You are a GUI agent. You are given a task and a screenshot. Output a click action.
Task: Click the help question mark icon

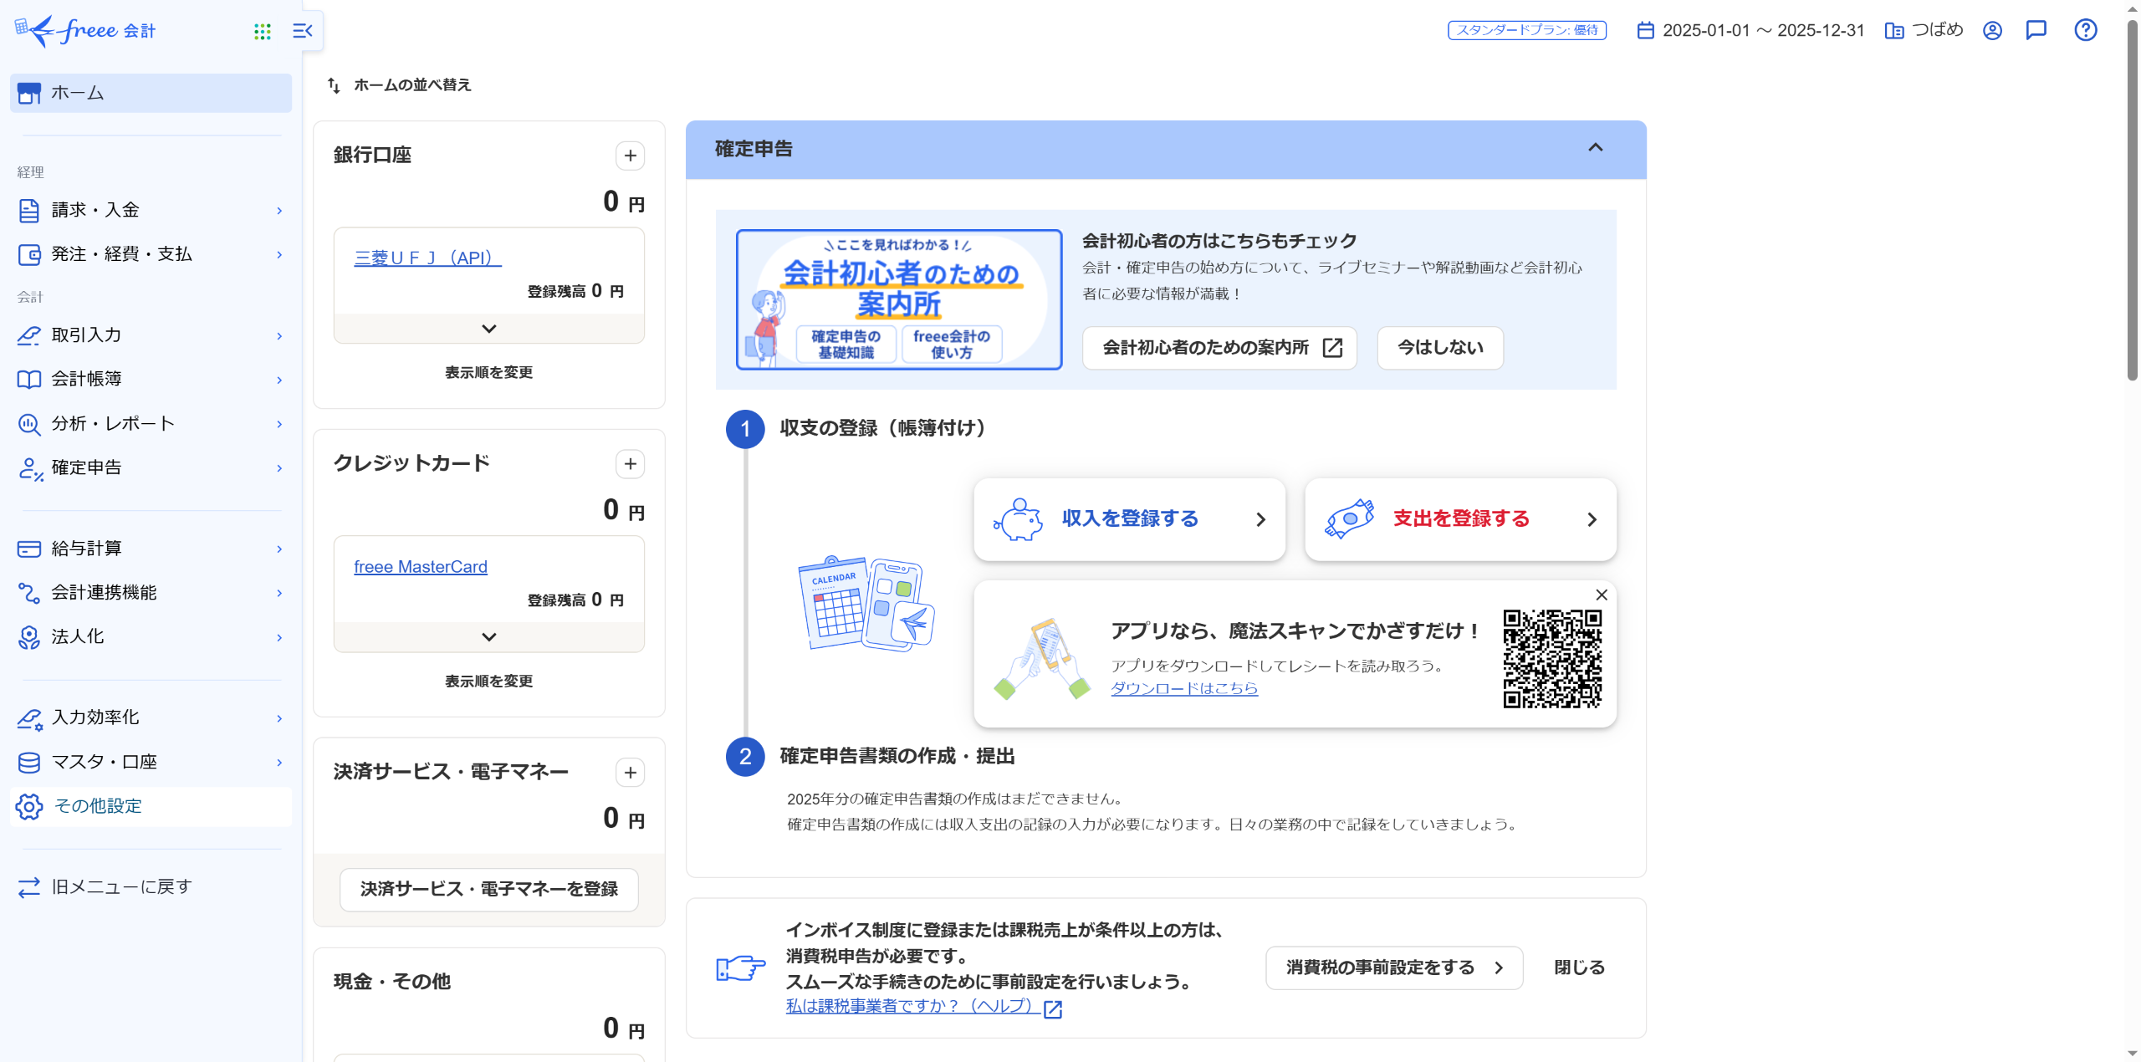(x=2085, y=30)
